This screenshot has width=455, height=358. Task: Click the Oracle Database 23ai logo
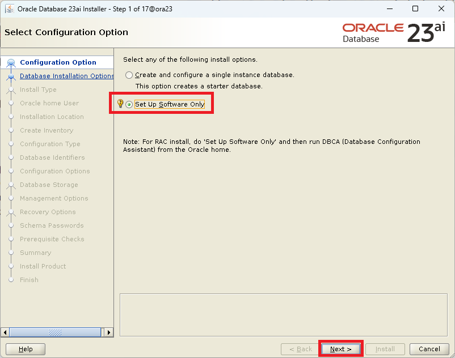click(x=394, y=32)
